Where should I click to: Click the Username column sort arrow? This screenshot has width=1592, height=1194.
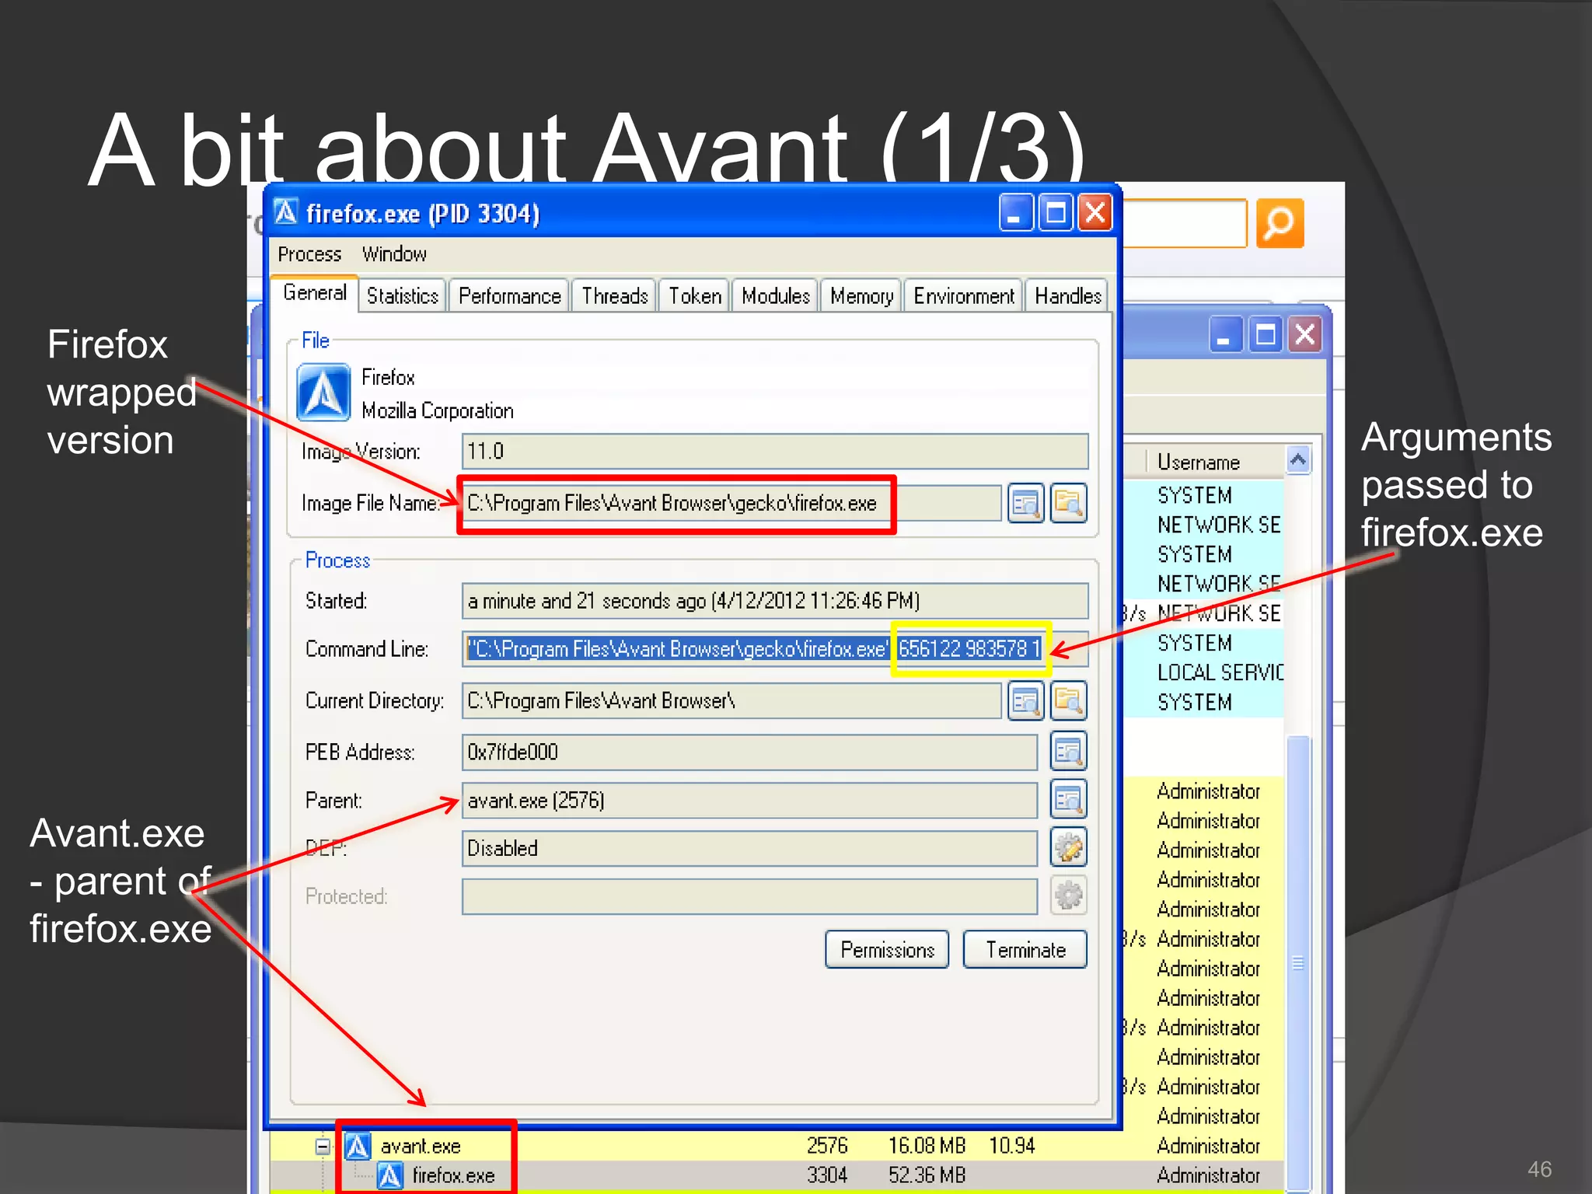(1297, 460)
